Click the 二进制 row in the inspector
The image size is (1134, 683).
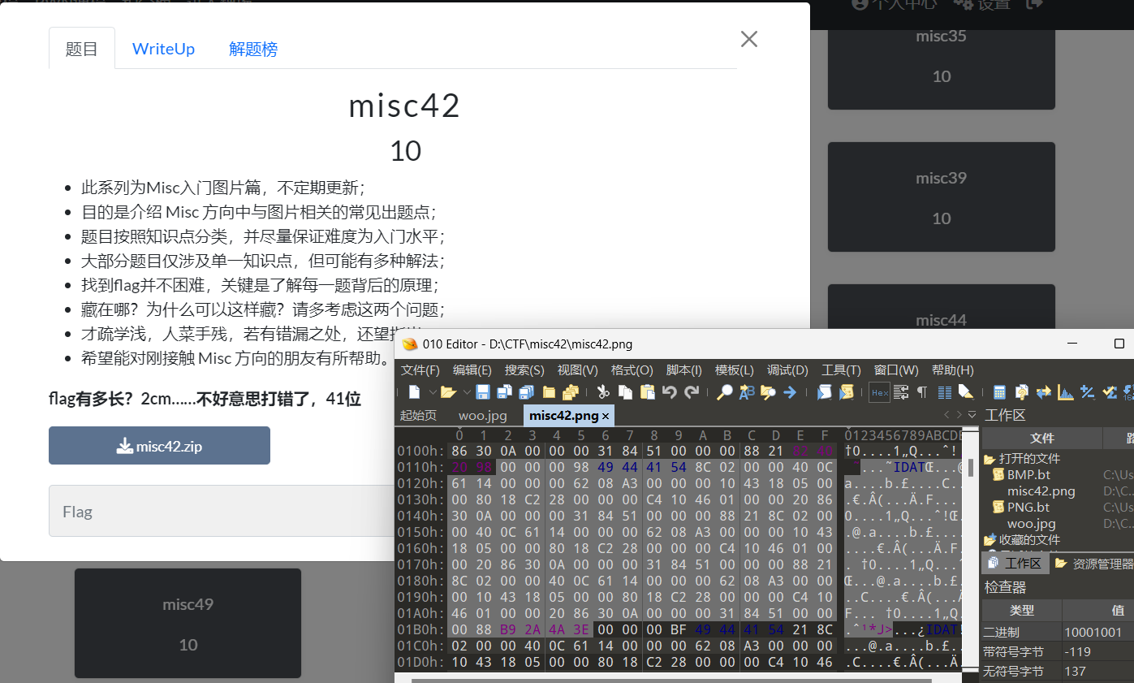(x=1058, y=632)
